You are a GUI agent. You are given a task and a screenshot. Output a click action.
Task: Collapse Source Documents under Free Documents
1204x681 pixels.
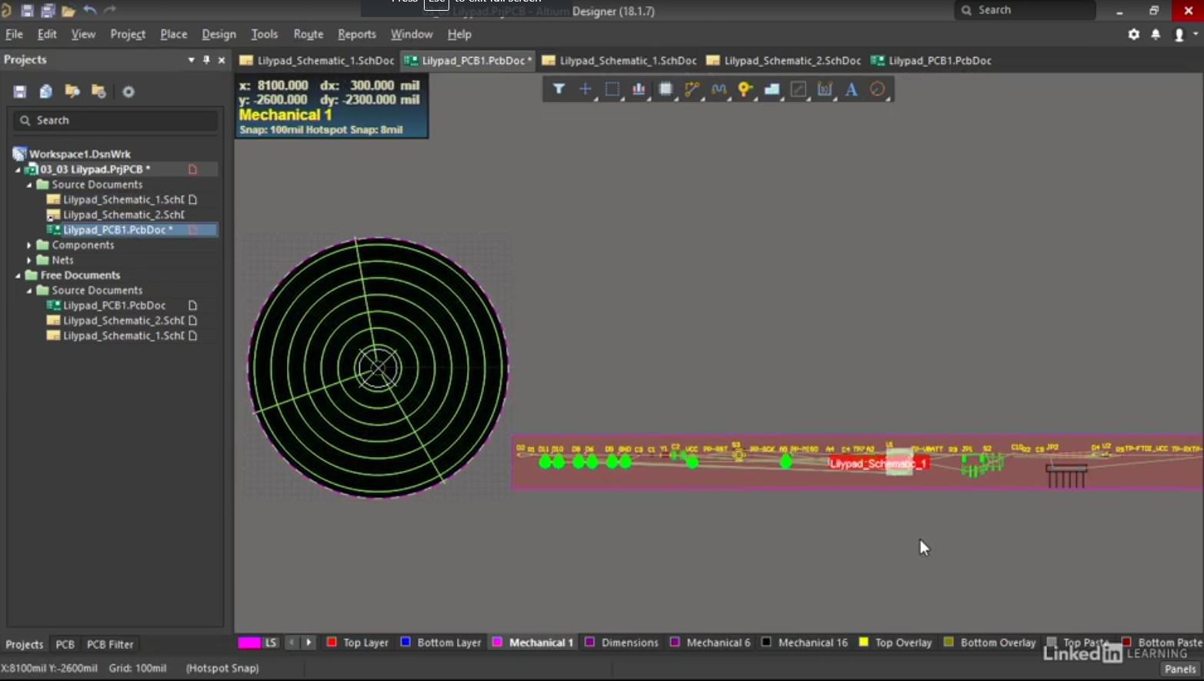pyautogui.click(x=29, y=290)
